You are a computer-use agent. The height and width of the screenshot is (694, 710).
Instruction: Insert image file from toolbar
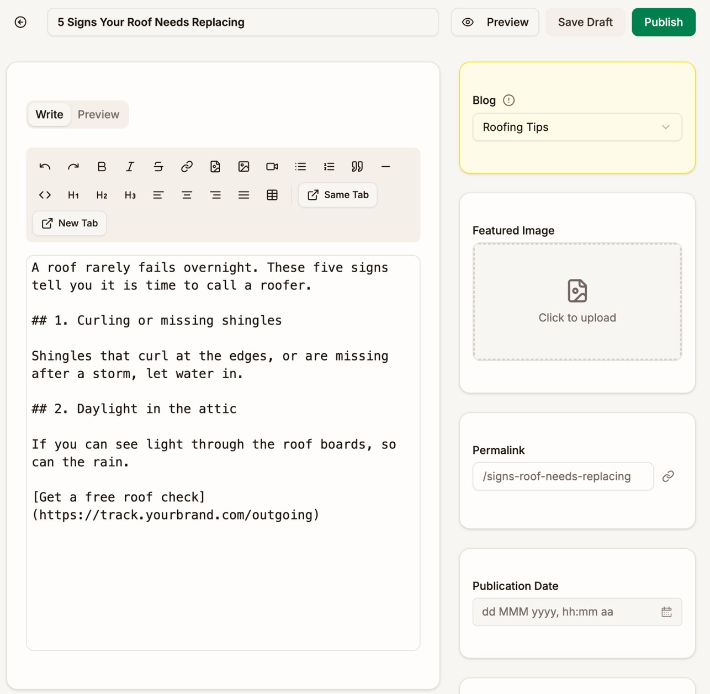215,167
